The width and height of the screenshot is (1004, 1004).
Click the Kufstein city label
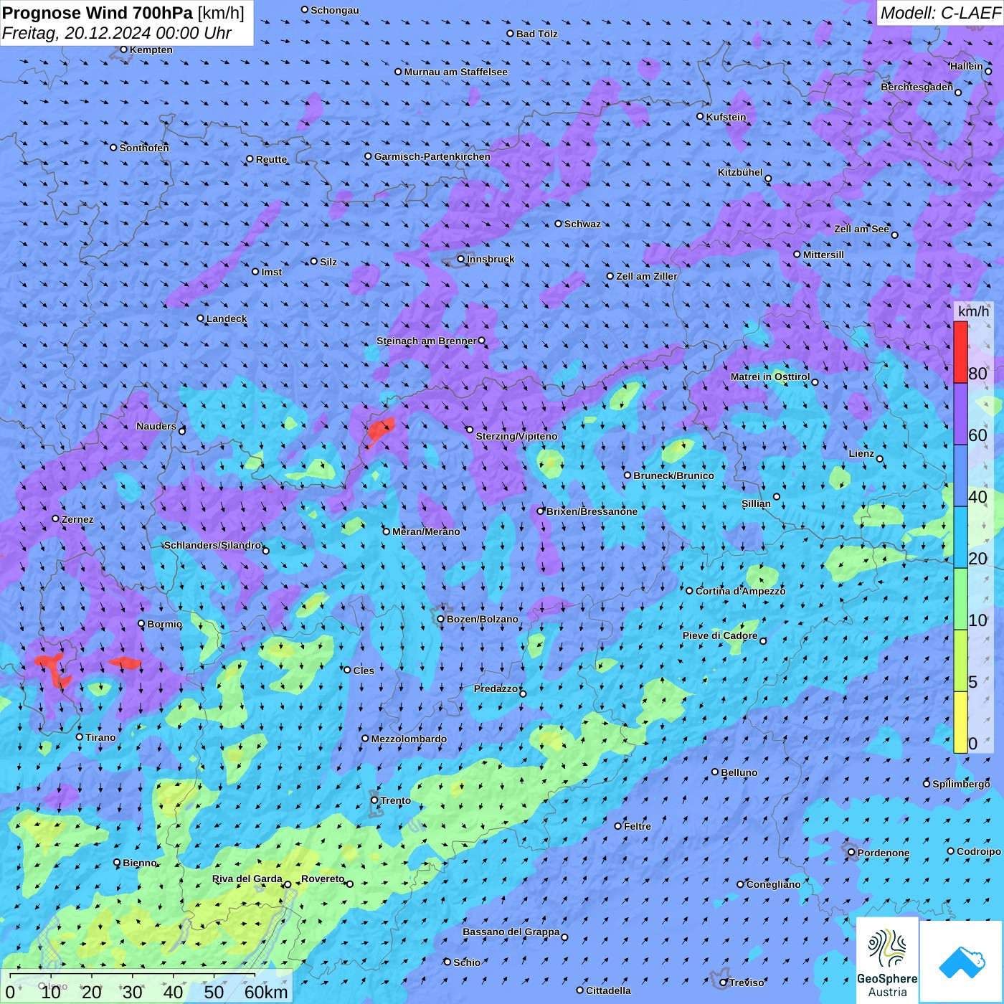click(x=726, y=117)
